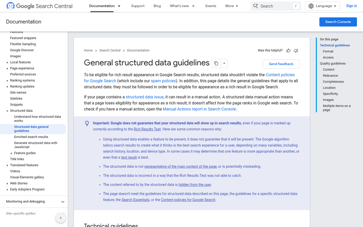The image size is (363, 227).
Task: Click the search sparkle icon
Action: pos(256,6)
